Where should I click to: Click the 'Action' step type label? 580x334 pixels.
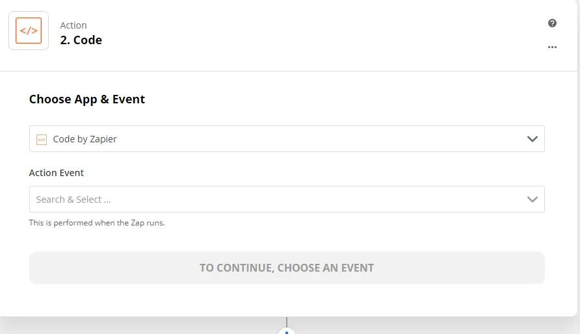pos(73,25)
